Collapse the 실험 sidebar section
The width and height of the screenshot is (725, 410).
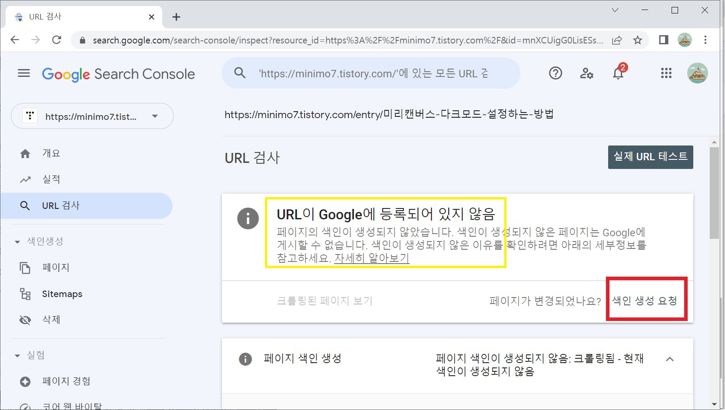(x=17, y=356)
